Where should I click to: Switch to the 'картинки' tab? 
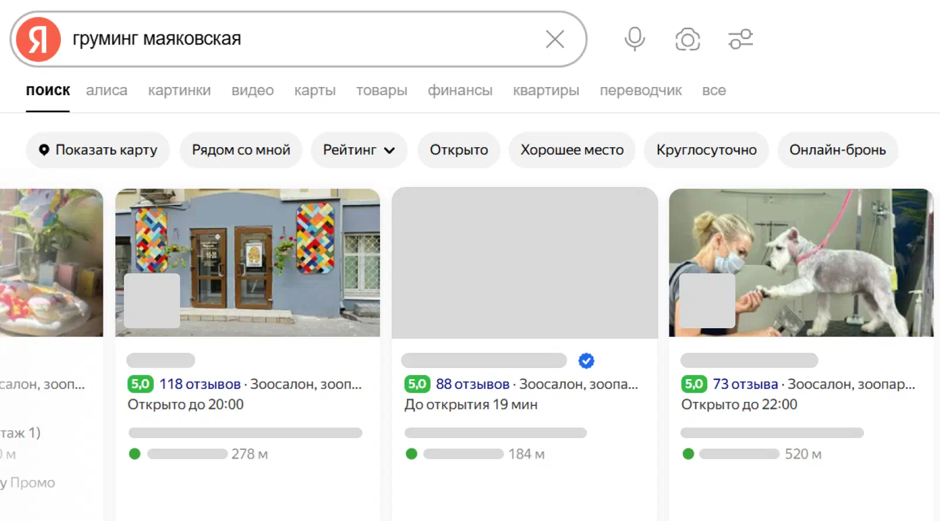click(x=179, y=91)
